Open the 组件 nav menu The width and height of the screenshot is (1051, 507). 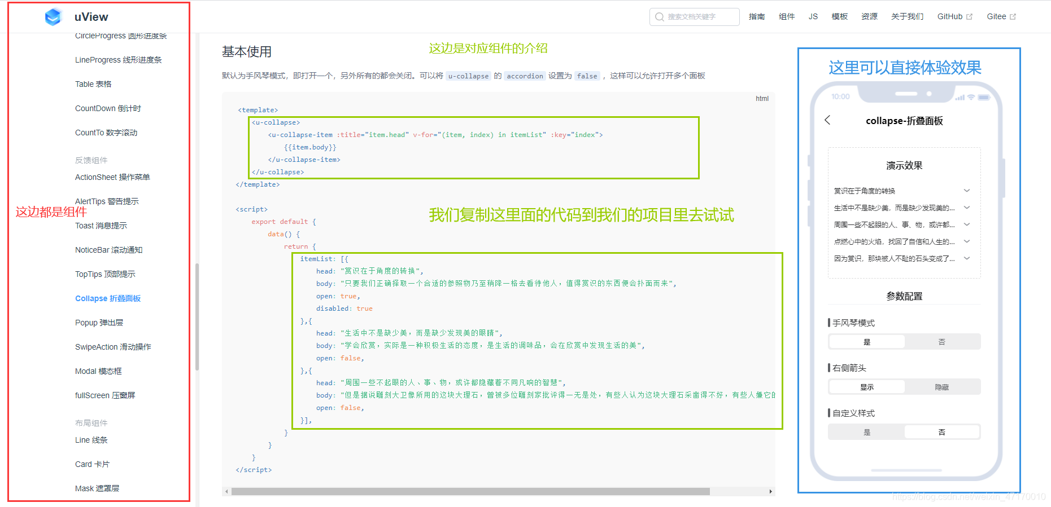coord(787,17)
